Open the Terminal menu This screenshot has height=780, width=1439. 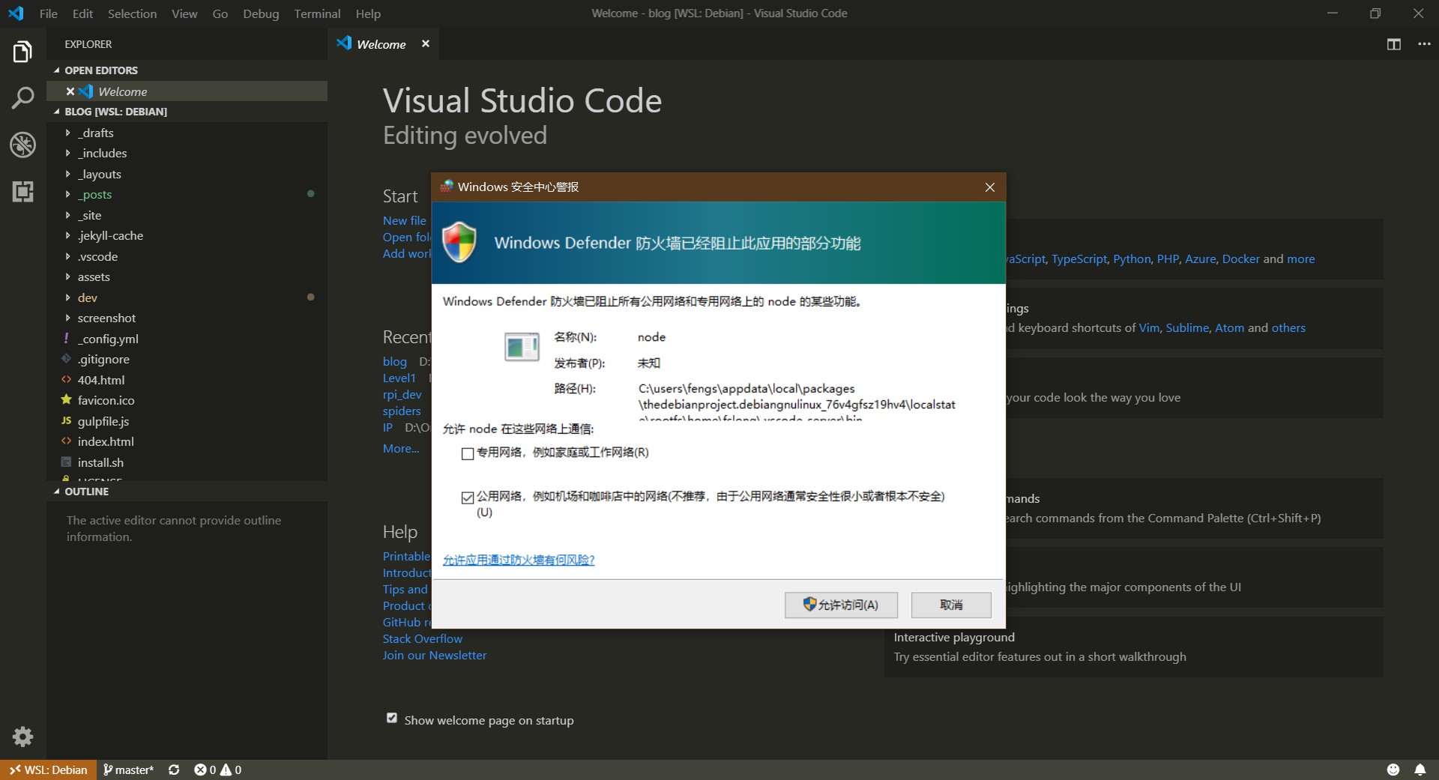(317, 13)
